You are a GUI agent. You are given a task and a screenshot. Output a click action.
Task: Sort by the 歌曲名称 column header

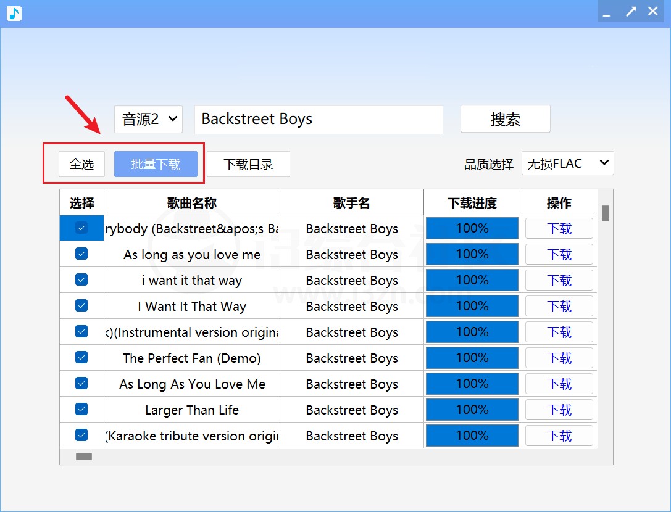[192, 202]
